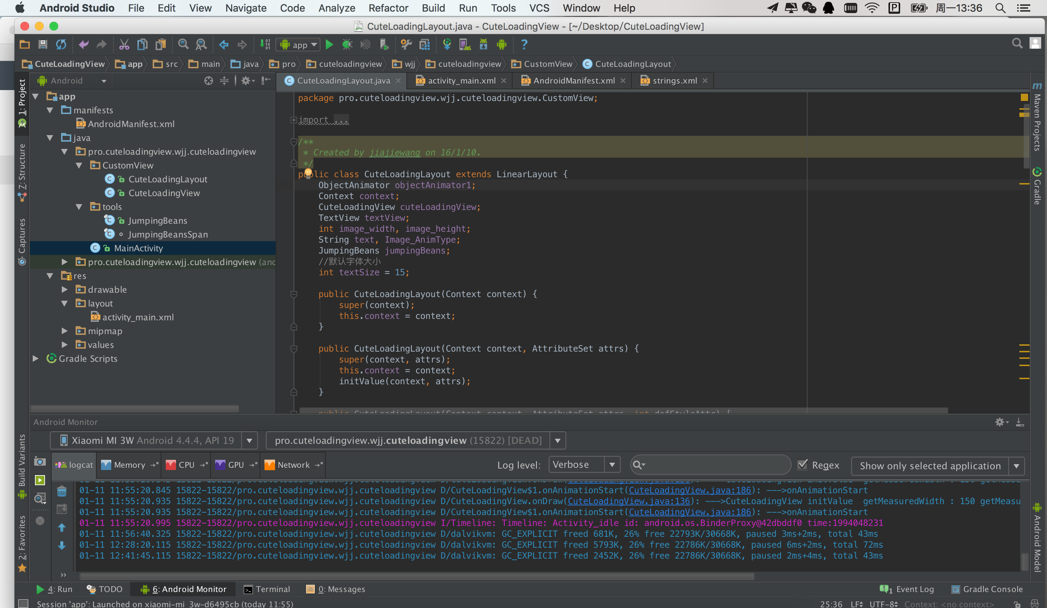Click the logcat horizontal scrollbar
Screen dimensions: 1047x608
click(x=417, y=576)
